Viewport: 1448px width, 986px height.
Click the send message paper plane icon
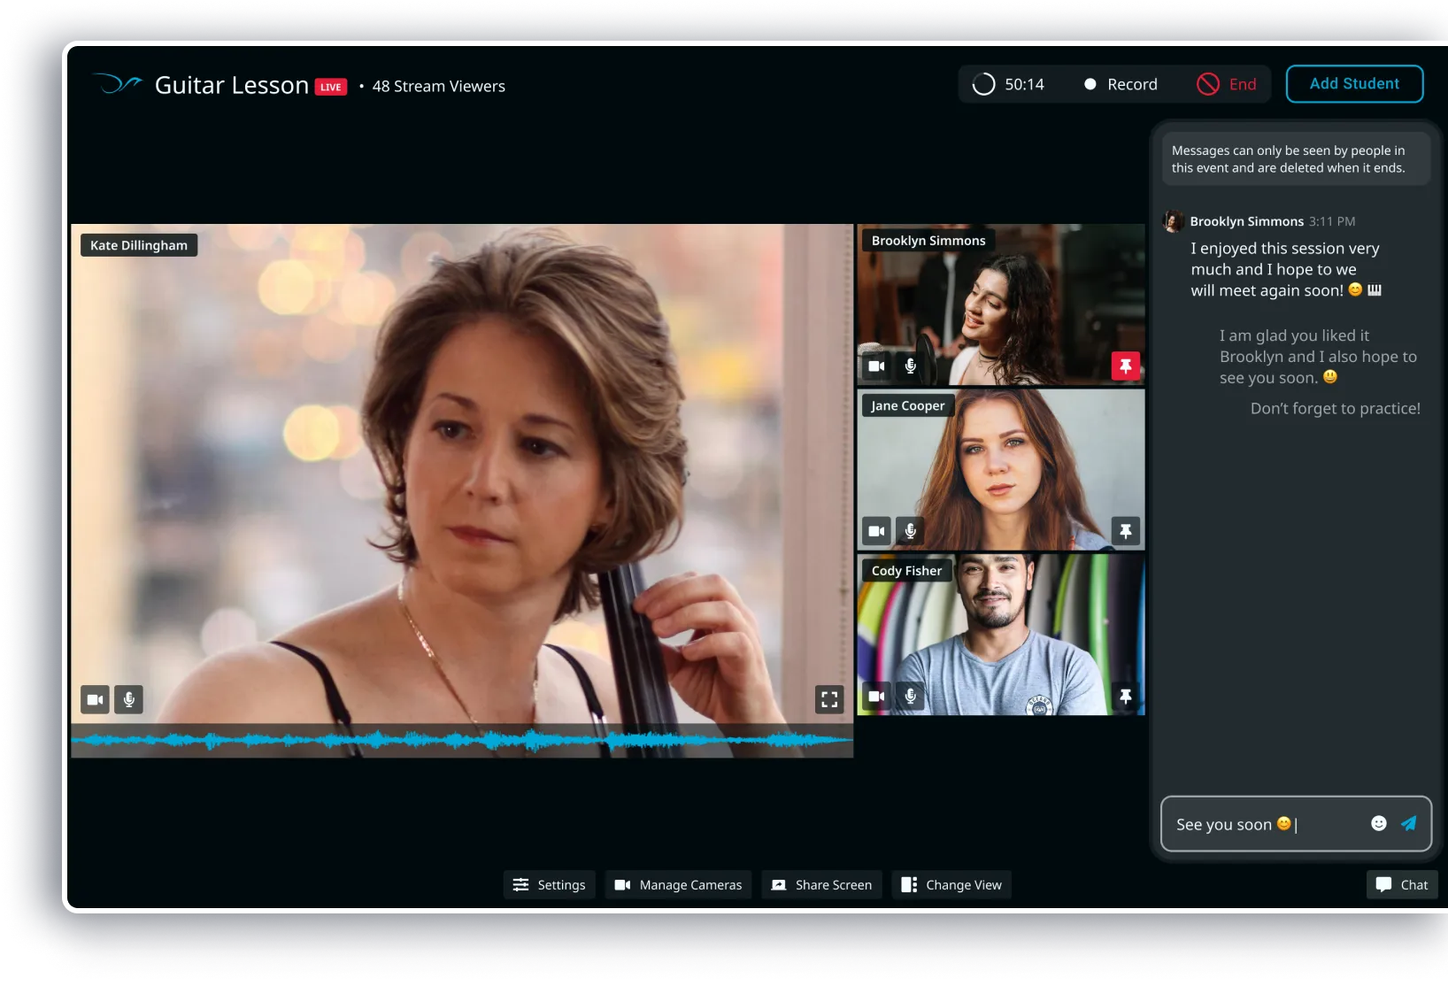[1408, 824]
